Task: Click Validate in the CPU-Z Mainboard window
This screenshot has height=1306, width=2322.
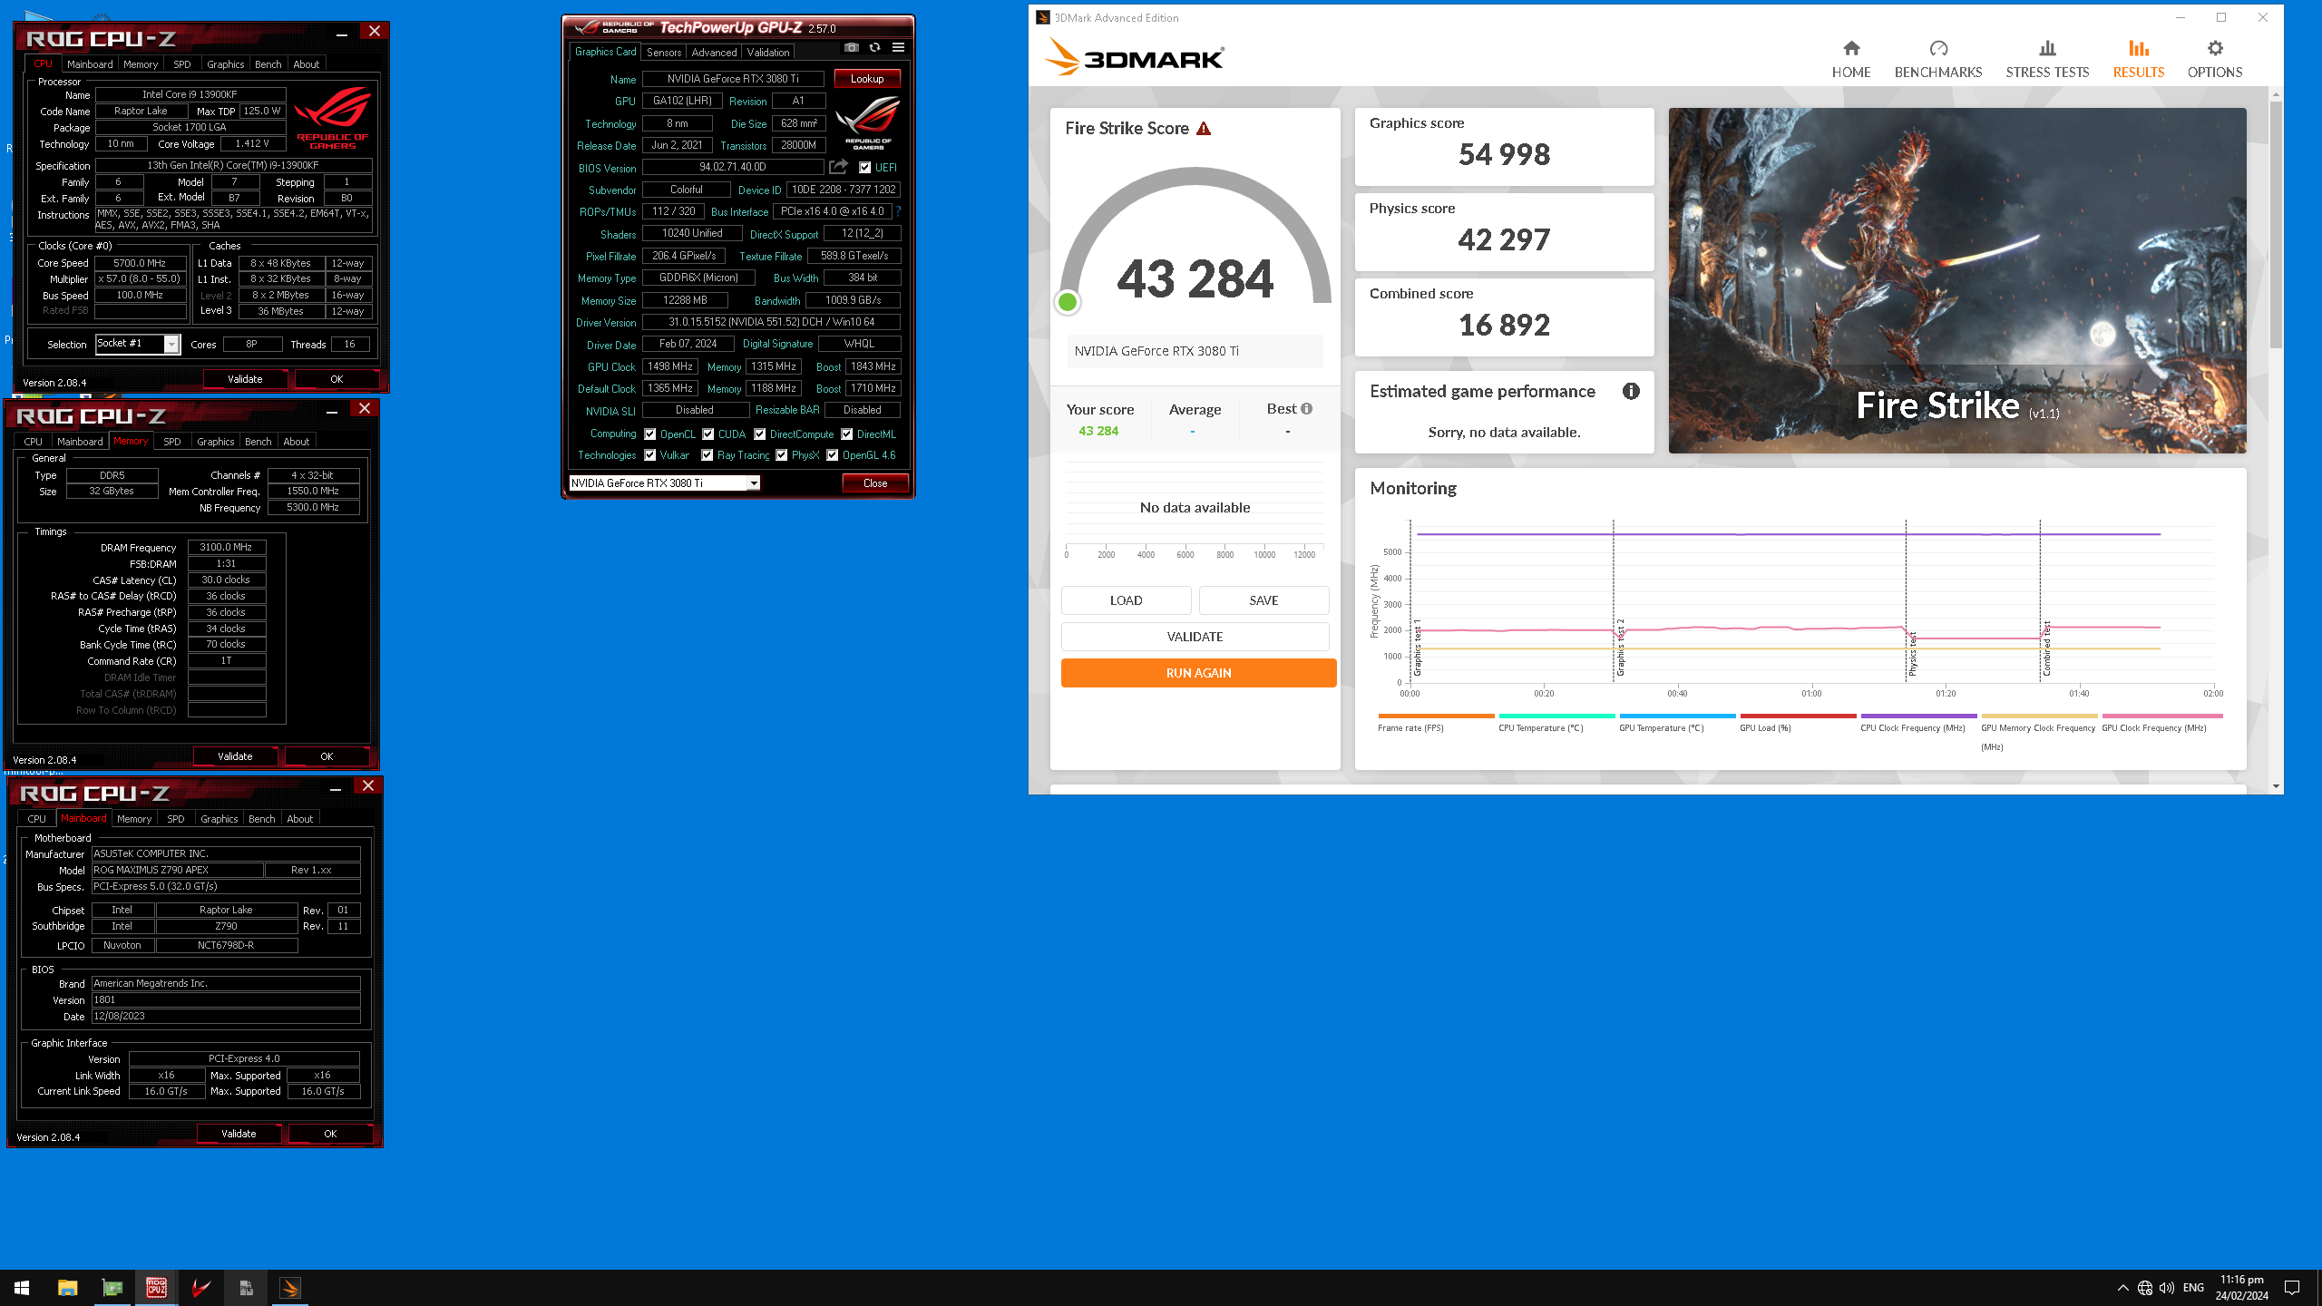Action: [x=239, y=1134]
